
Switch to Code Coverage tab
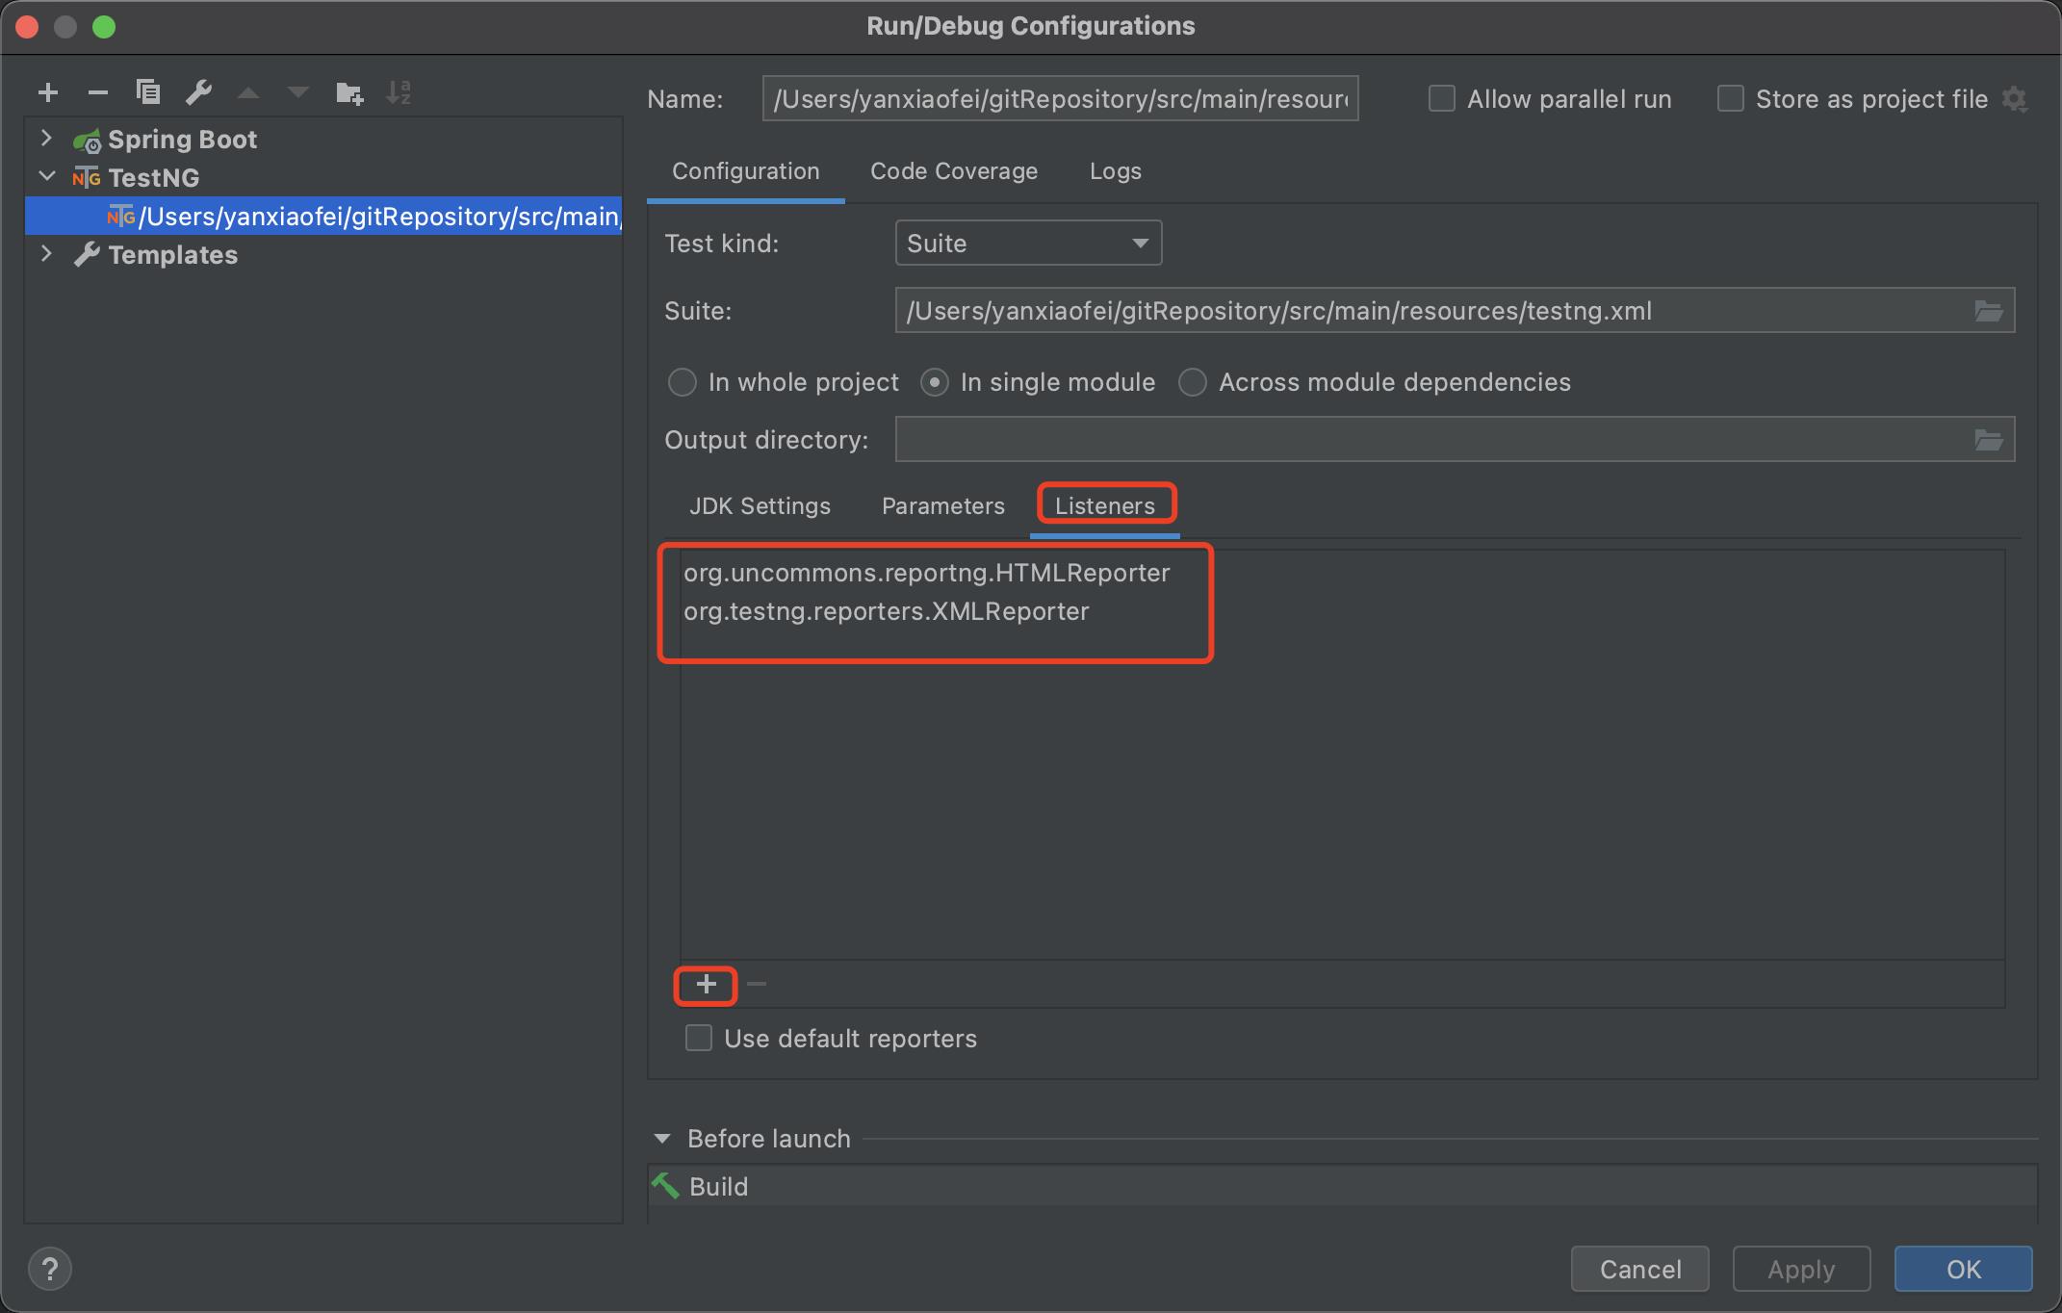click(954, 169)
